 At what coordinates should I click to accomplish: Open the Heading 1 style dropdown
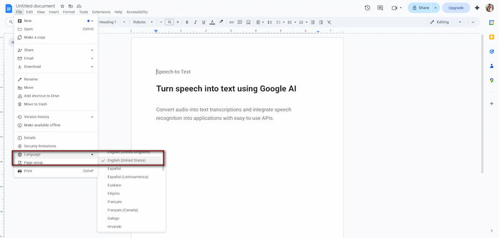112,22
